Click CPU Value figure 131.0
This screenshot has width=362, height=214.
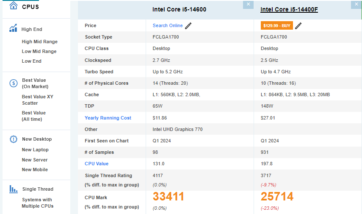[159, 164]
